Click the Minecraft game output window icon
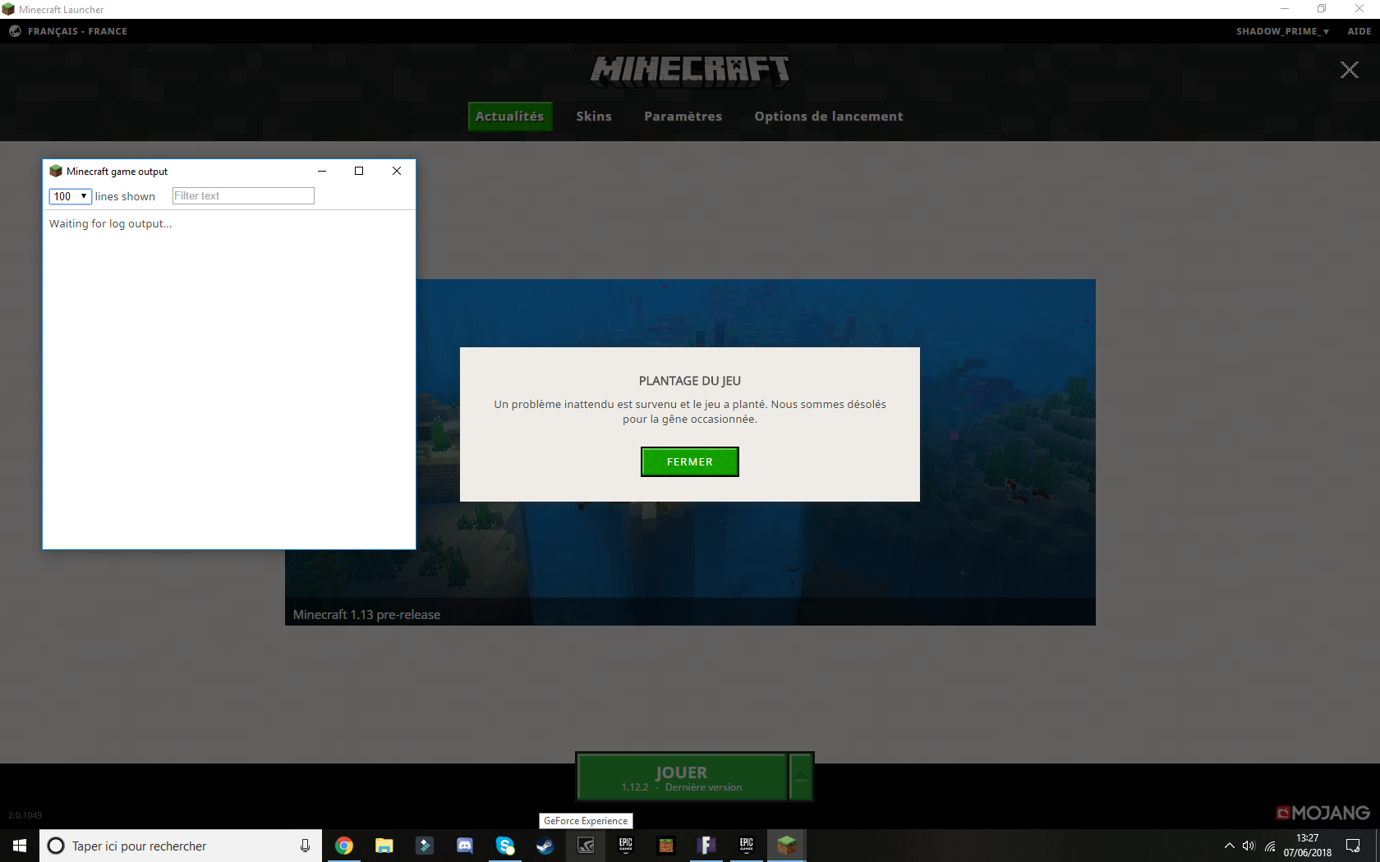Image resolution: width=1380 pixels, height=862 pixels. 56,171
